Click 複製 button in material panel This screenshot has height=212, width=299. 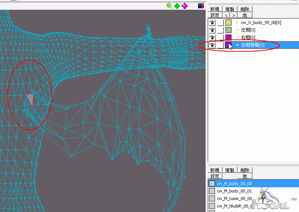230,170
